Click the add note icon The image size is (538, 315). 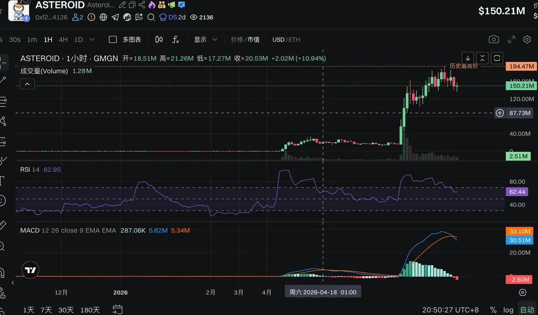pos(139,17)
